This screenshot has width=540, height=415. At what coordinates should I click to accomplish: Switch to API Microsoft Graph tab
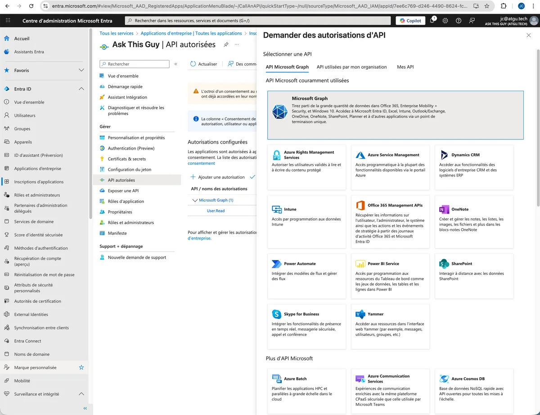point(287,67)
